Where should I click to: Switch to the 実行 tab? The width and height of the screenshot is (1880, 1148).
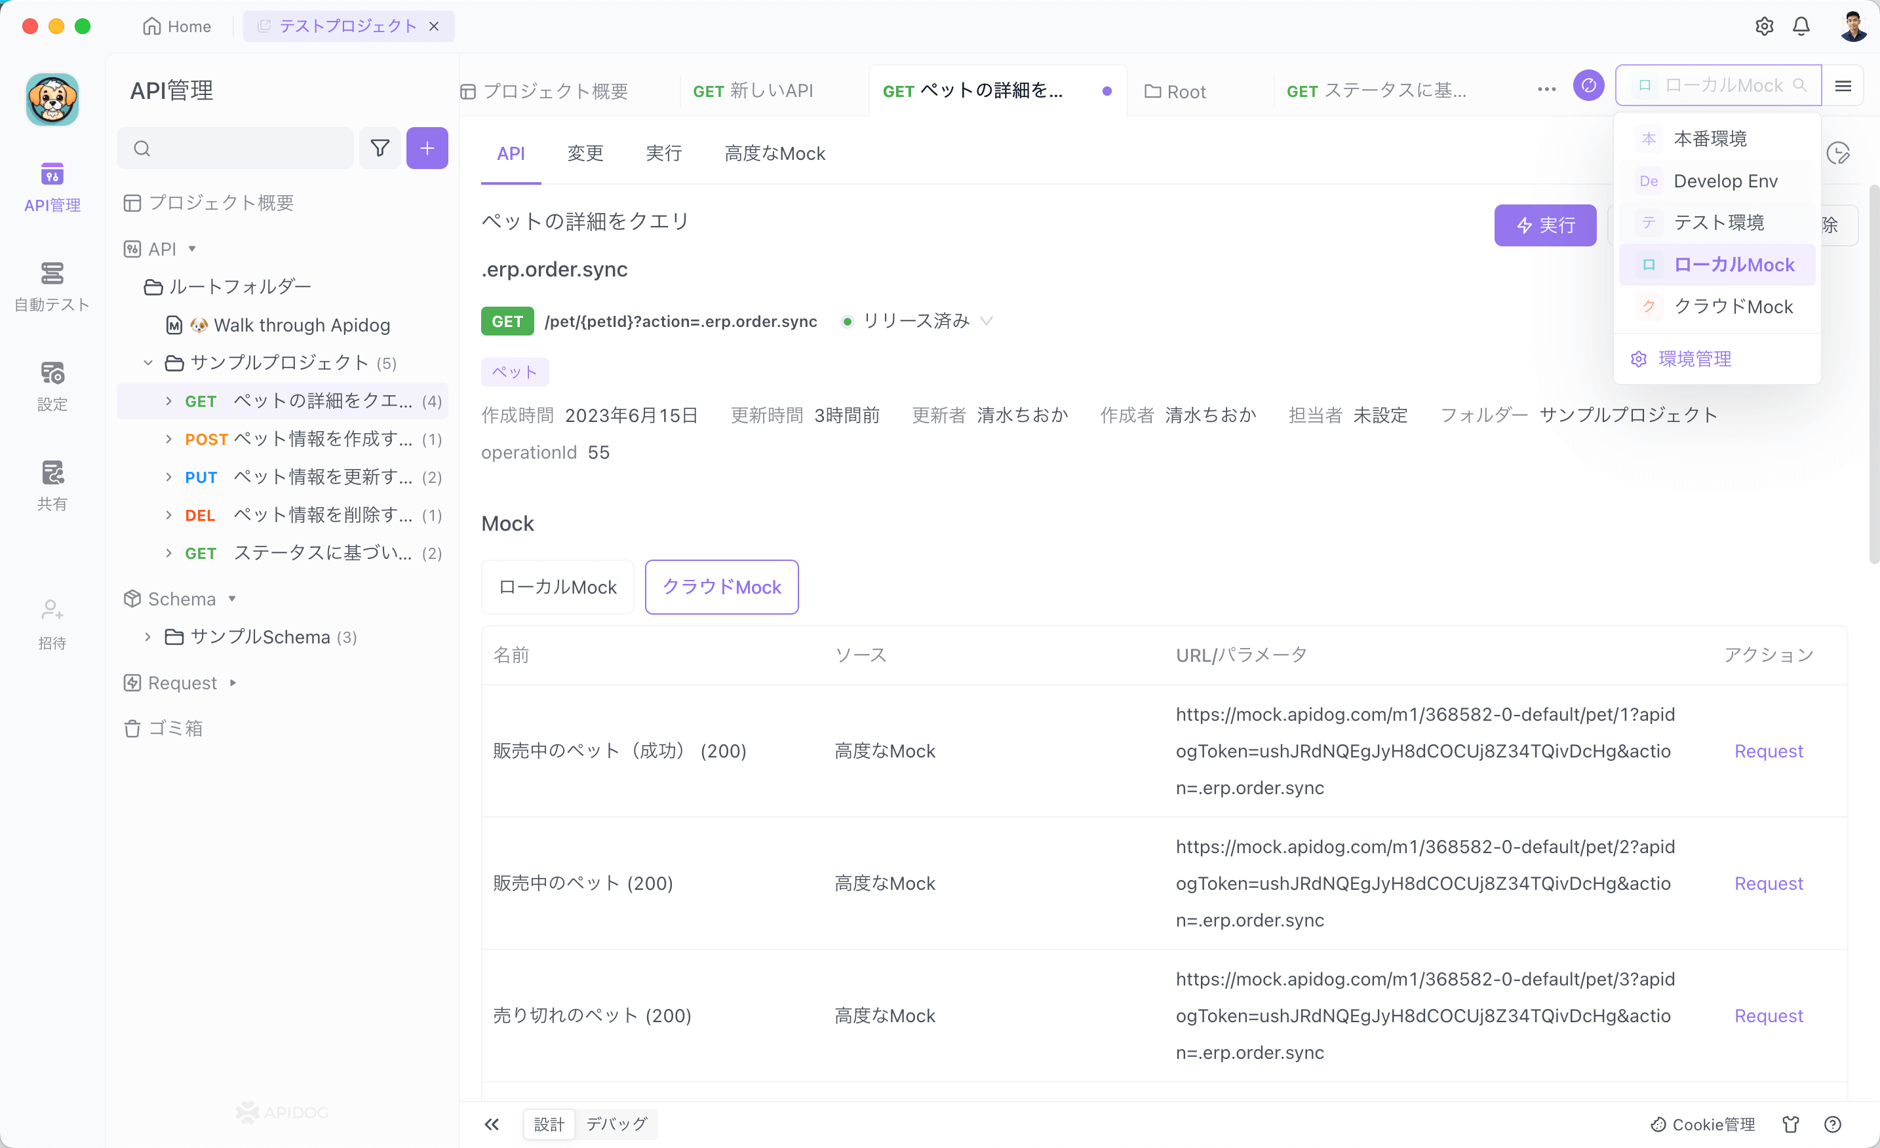[x=664, y=153]
